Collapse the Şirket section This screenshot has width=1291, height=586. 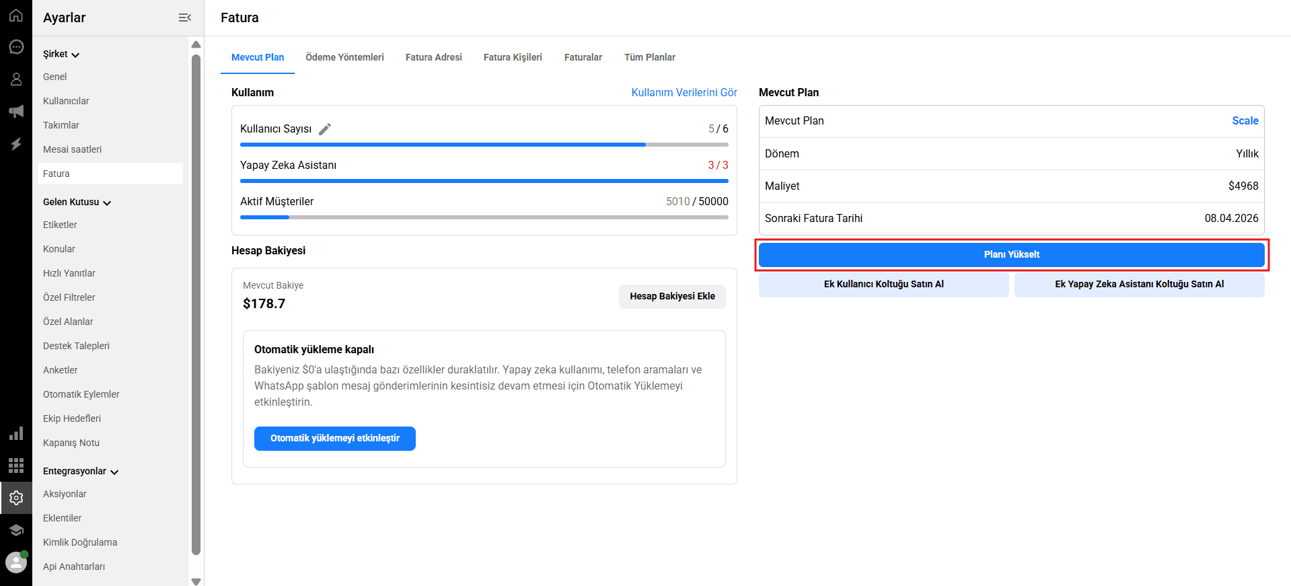tap(61, 54)
